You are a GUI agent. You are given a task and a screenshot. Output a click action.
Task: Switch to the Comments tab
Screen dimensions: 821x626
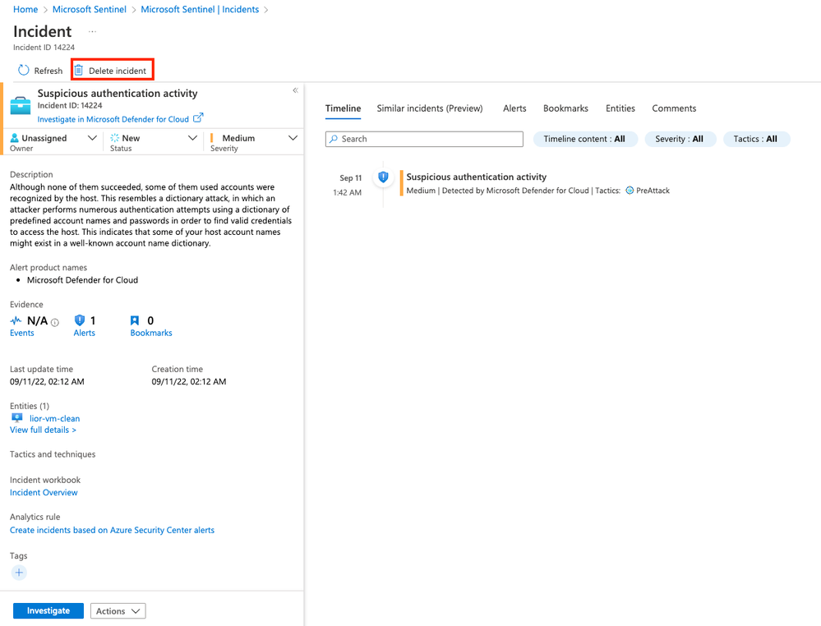674,108
